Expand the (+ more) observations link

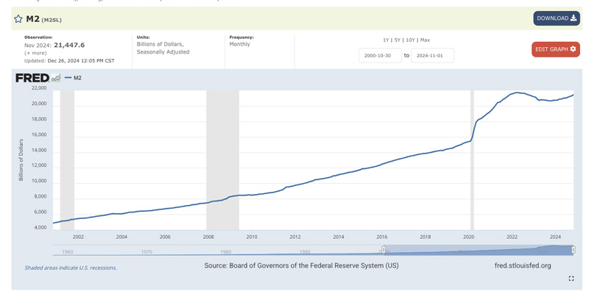tap(35, 53)
